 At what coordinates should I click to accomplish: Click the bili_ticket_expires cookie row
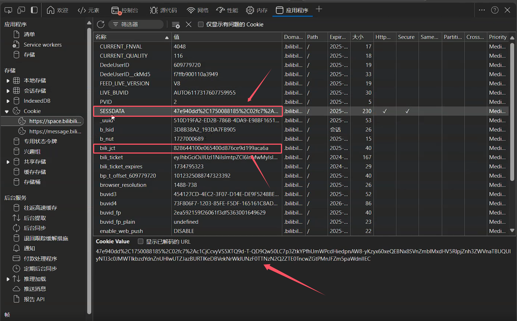[301, 166]
